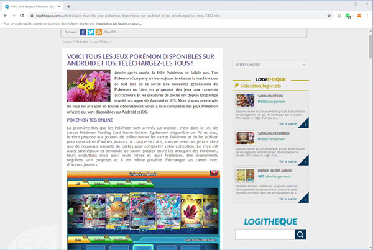Open Pokémon Masters Android arrow button
This screenshot has width=373, height=250.
(x=304, y=199)
